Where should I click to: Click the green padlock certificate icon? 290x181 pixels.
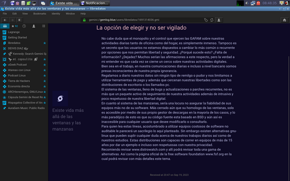pyautogui.click(x=84, y=20)
